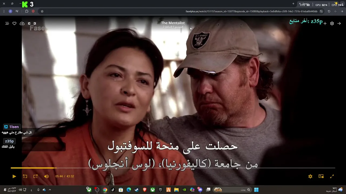
Task: Open Epic Games Launcher from the taskbar
Action: [x=161, y=190]
